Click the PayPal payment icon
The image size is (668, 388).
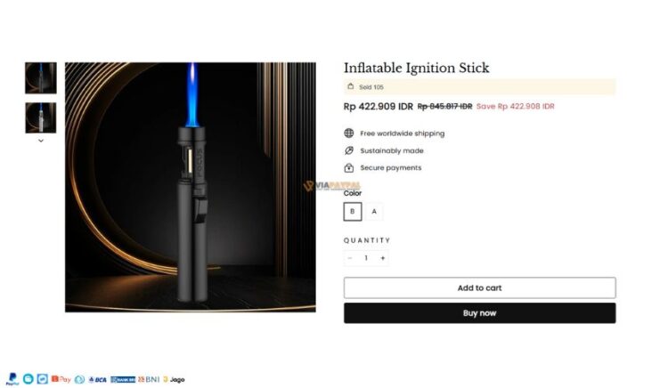pos(12,379)
